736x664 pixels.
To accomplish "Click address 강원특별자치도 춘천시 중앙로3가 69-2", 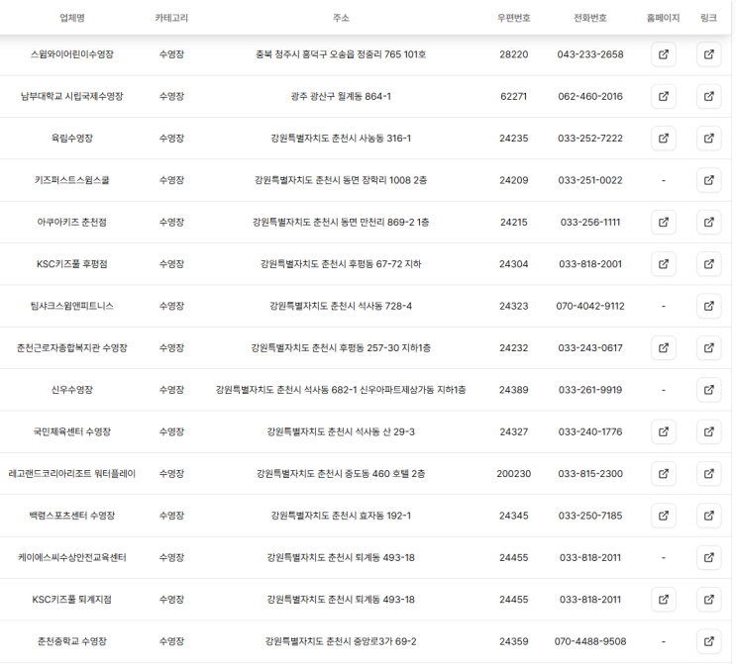I will (341, 641).
